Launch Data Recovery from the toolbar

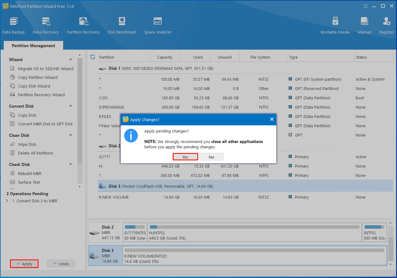[x=46, y=25]
